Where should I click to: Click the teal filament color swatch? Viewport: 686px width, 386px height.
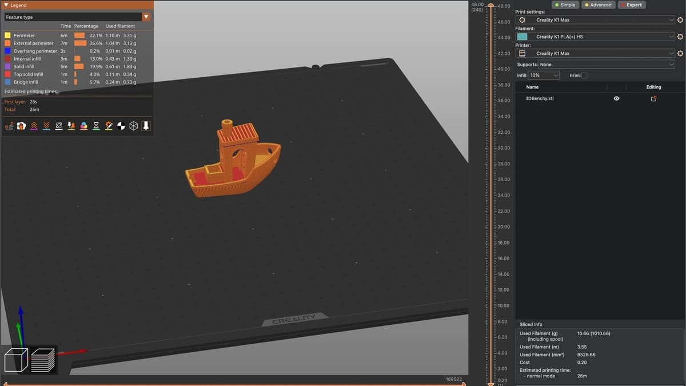[522, 37]
